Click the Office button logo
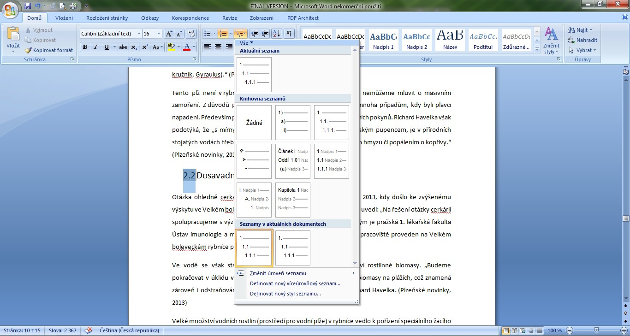 [x=10, y=9]
